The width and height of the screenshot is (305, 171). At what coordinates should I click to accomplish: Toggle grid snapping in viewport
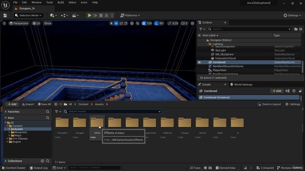click(x=144, y=23)
